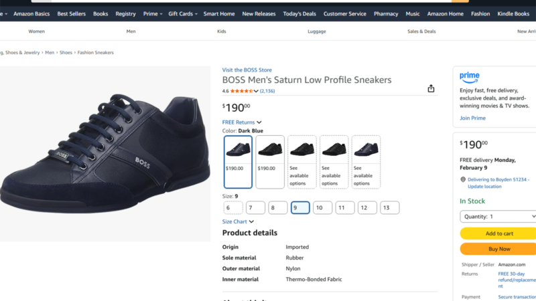Click the share icon beside product title
This screenshot has height=301, width=536.
point(431,88)
